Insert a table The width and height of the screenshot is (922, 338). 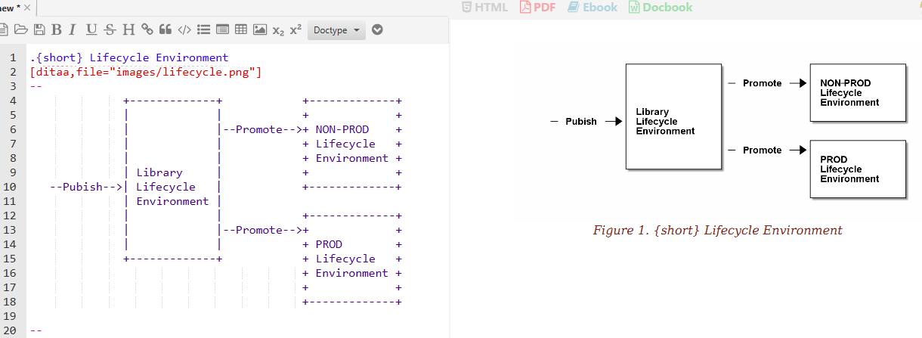click(x=241, y=30)
